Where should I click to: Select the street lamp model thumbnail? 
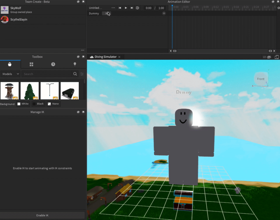point(50,91)
